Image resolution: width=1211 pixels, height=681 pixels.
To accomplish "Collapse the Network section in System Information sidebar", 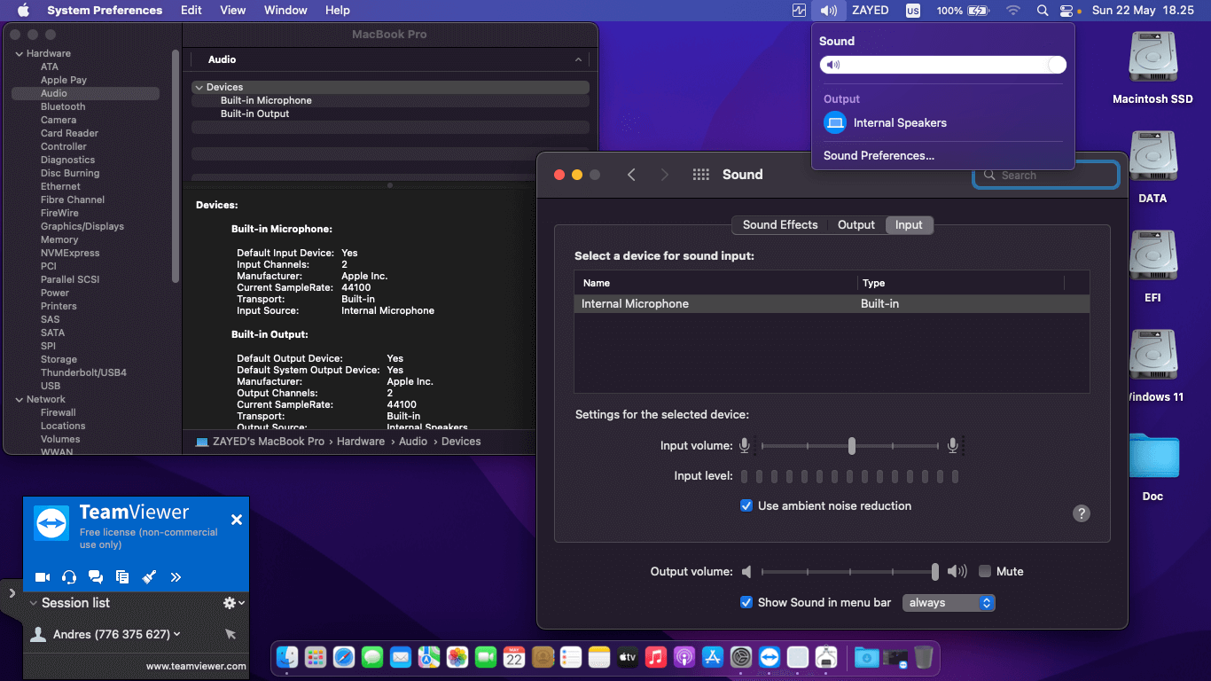I will [19, 400].
